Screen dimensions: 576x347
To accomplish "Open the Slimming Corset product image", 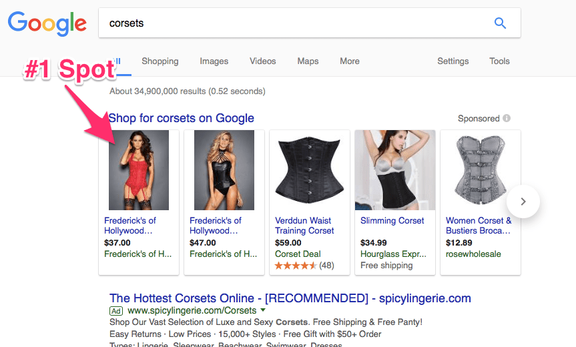I will click(x=395, y=170).
